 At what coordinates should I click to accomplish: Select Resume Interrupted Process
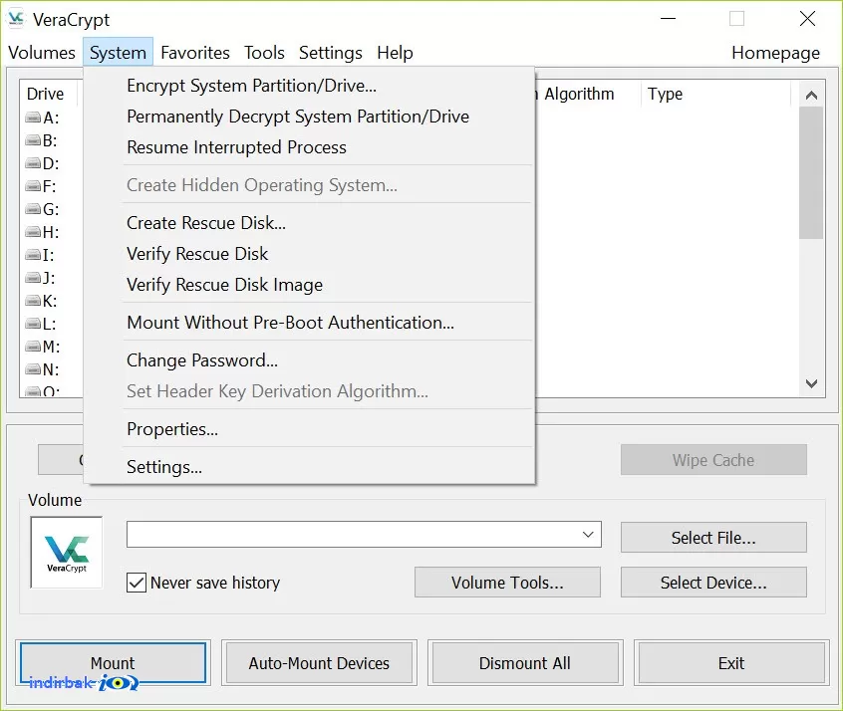pyautogui.click(x=310, y=147)
